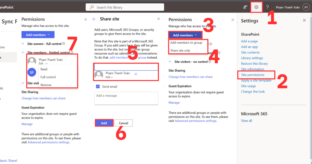Click the SF group avatar under Site members
The height and width of the screenshot is (164, 312).
(x=32, y=72)
